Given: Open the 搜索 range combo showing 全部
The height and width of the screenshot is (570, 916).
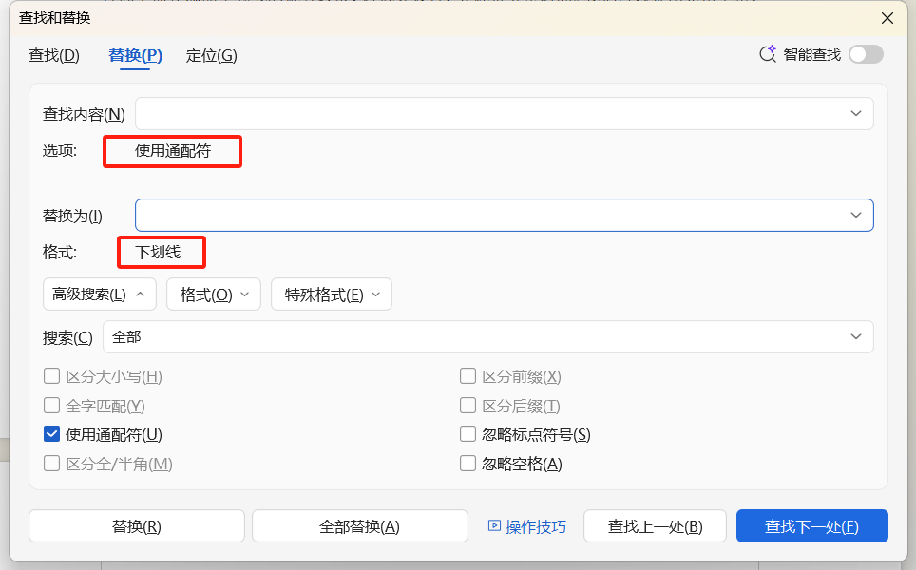Looking at the screenshot, I should point(858,336).
